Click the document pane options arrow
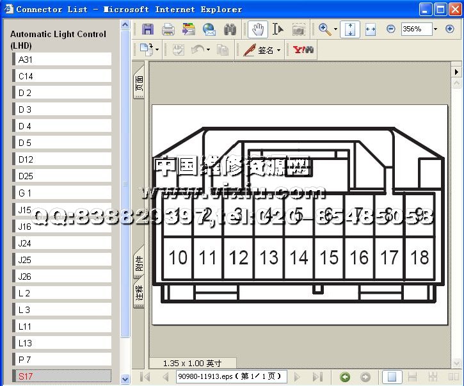The height and width of the screenshot is (386, 464). [456, 72]
